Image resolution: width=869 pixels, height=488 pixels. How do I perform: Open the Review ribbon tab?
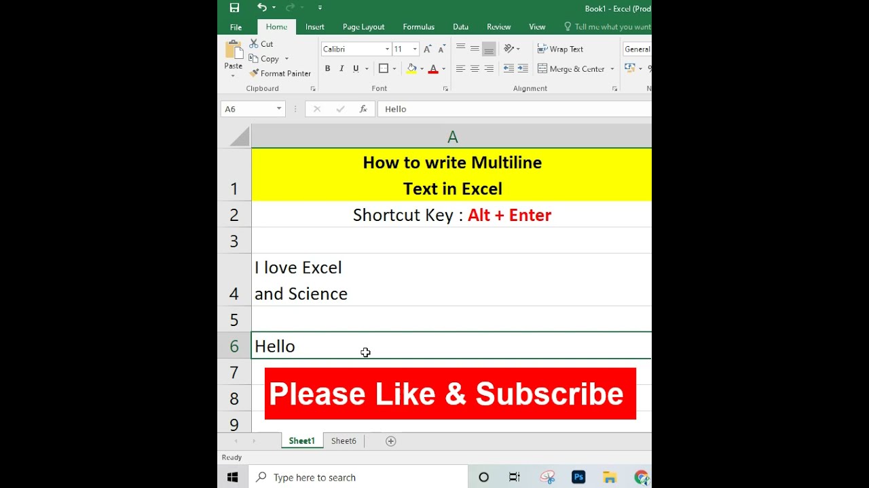[498, 27]
